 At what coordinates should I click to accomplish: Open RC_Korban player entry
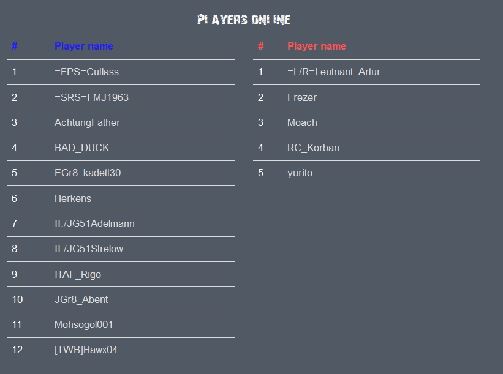pyautogui.click(x=313, y=148)
